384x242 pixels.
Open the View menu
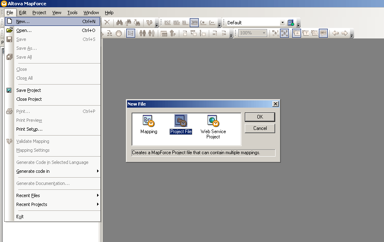click(57, 13)
